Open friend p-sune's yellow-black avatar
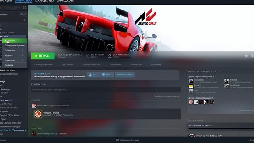 [191, 86]
